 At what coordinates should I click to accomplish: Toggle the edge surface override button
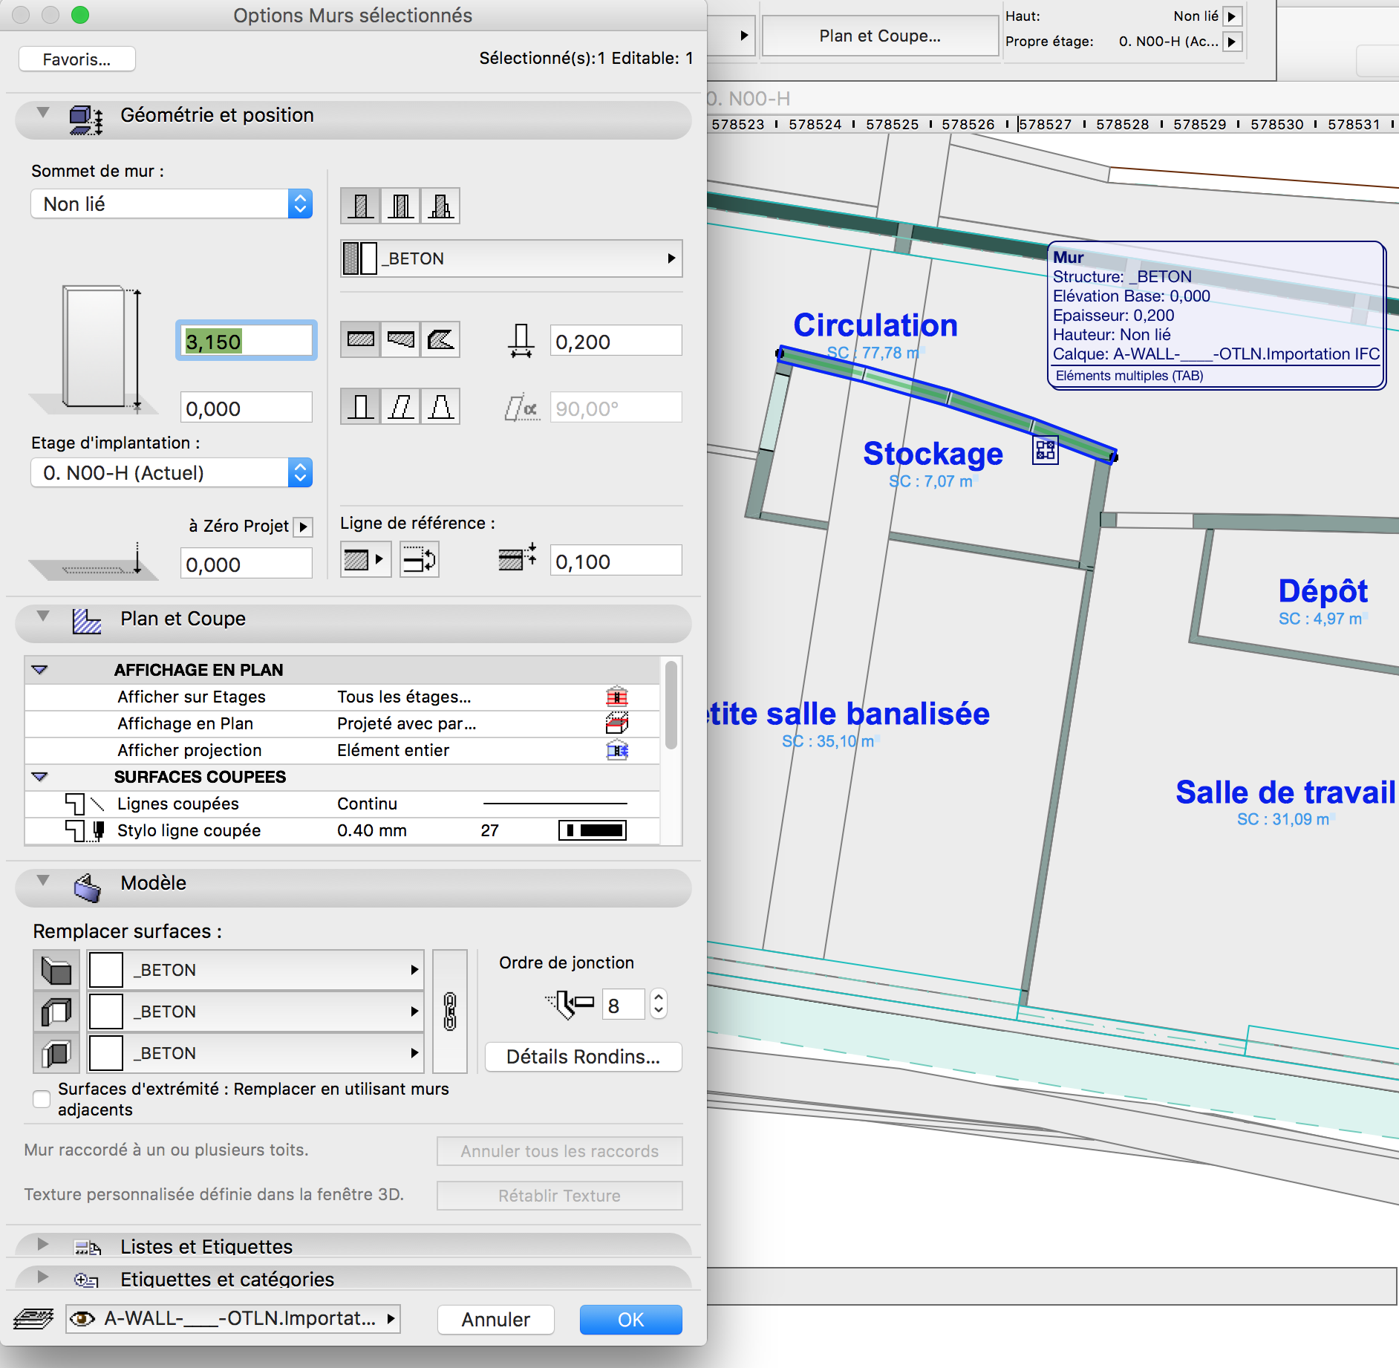(56, 1012)
